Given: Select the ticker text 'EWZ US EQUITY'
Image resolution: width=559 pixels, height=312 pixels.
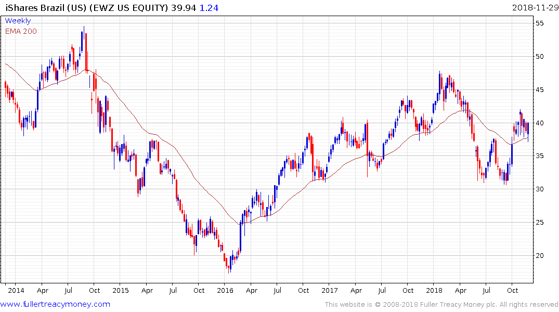Looking at the screenshot, I should (x=128, y=8).
